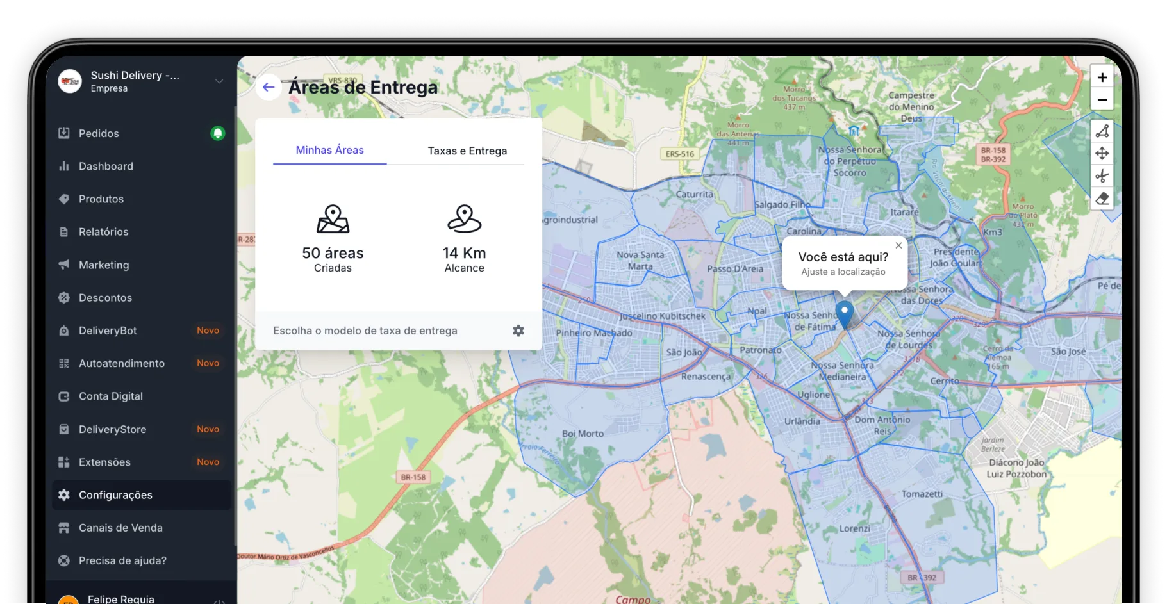Click the Sushi Delivery company logo
This screenshot has height=604, width=1167.
tap(70, 81)
